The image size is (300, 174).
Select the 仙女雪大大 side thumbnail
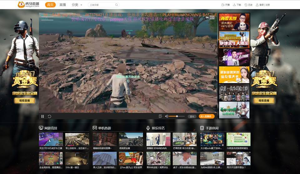[x=234, y=75]
